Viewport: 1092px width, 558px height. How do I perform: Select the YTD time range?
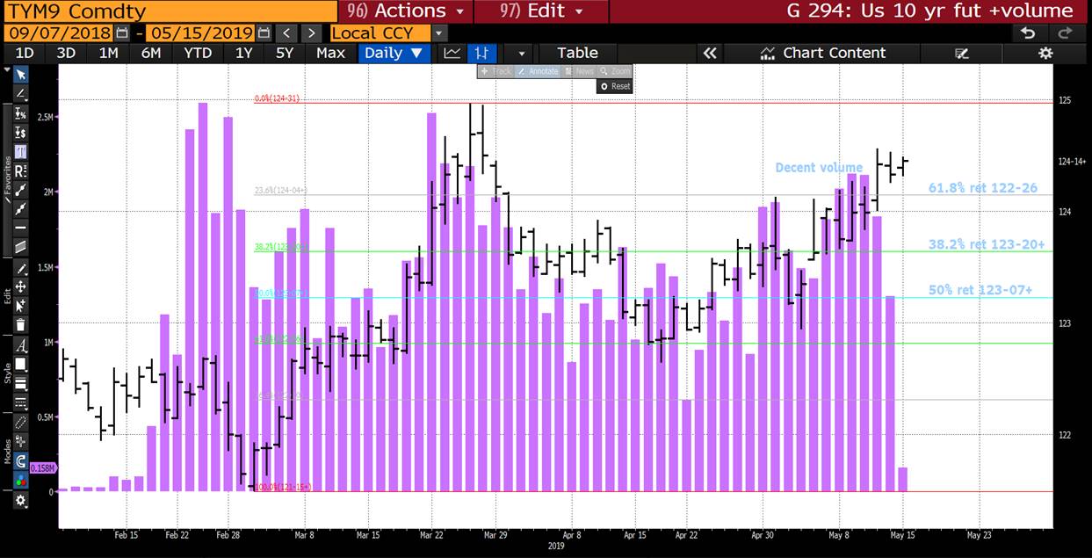click(x=198, y=53)
